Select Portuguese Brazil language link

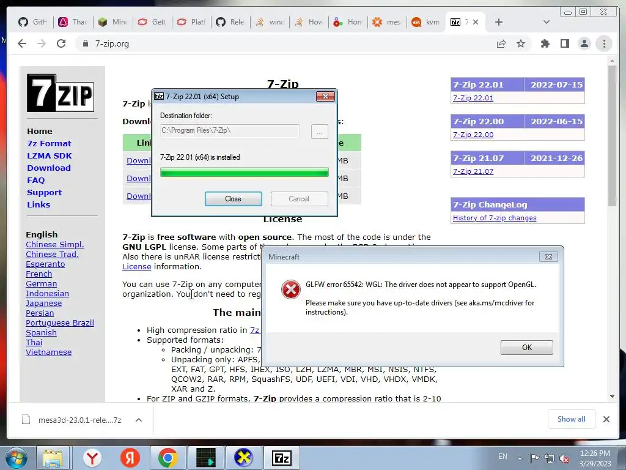(60, 323)
